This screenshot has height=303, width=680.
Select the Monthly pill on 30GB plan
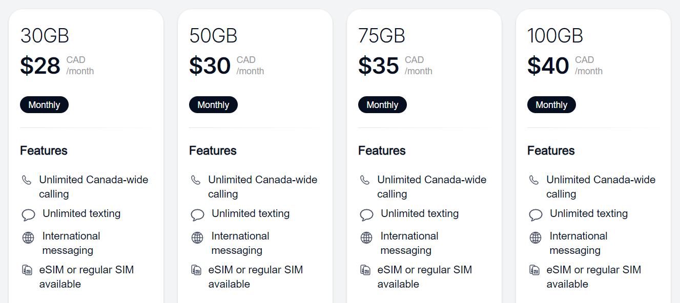44,105
